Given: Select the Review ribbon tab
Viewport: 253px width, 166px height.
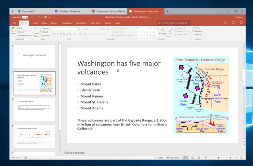Looking at the screenshot, I should [x=108, y=23].
